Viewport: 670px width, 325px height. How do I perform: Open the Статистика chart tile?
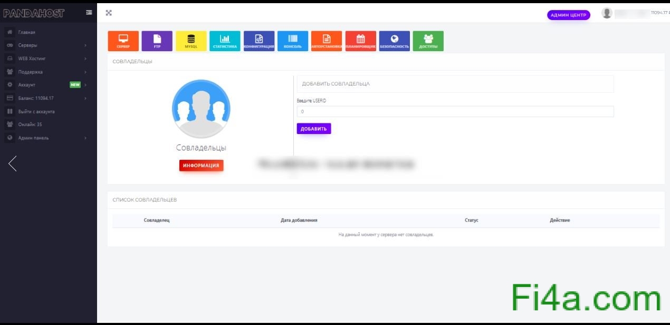[225, 41]
